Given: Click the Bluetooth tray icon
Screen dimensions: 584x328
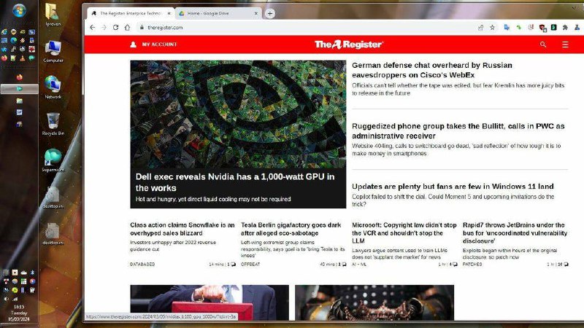Looking at the screenshot, I should point(32,273).
